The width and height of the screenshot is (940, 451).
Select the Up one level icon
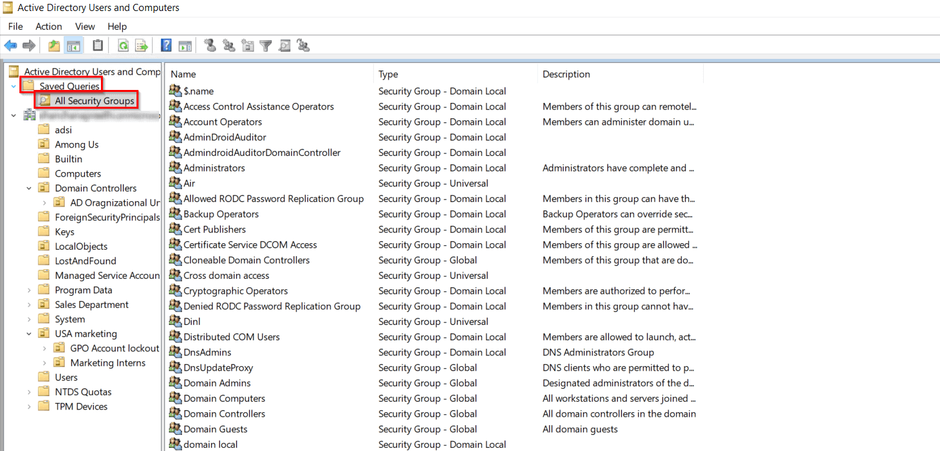tap(54, 45)
